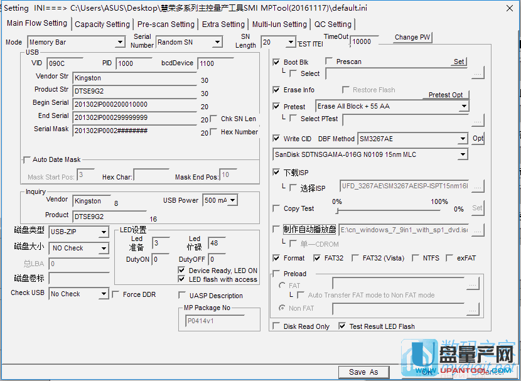Viewport: 521px width, 381px height.
Task: Click browse button for Preload Non FAT field
Action: tap(473, 309)
